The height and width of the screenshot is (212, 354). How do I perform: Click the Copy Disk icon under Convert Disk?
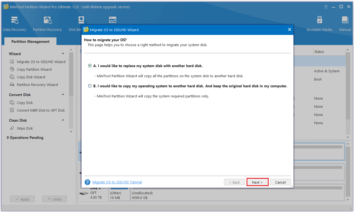[x=12, y=103]
